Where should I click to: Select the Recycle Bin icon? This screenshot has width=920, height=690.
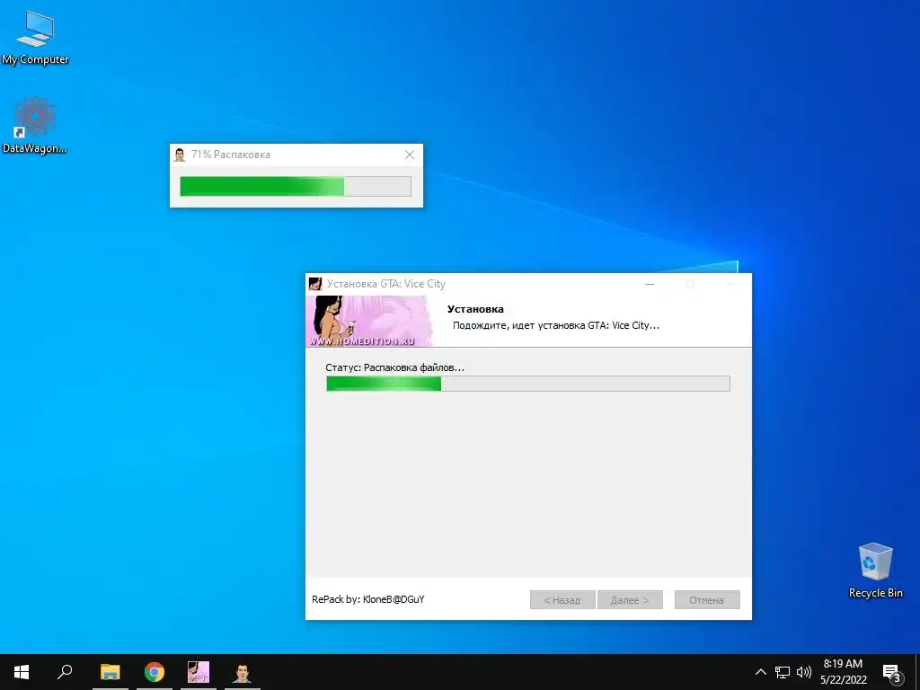click(x=875, y=571)
